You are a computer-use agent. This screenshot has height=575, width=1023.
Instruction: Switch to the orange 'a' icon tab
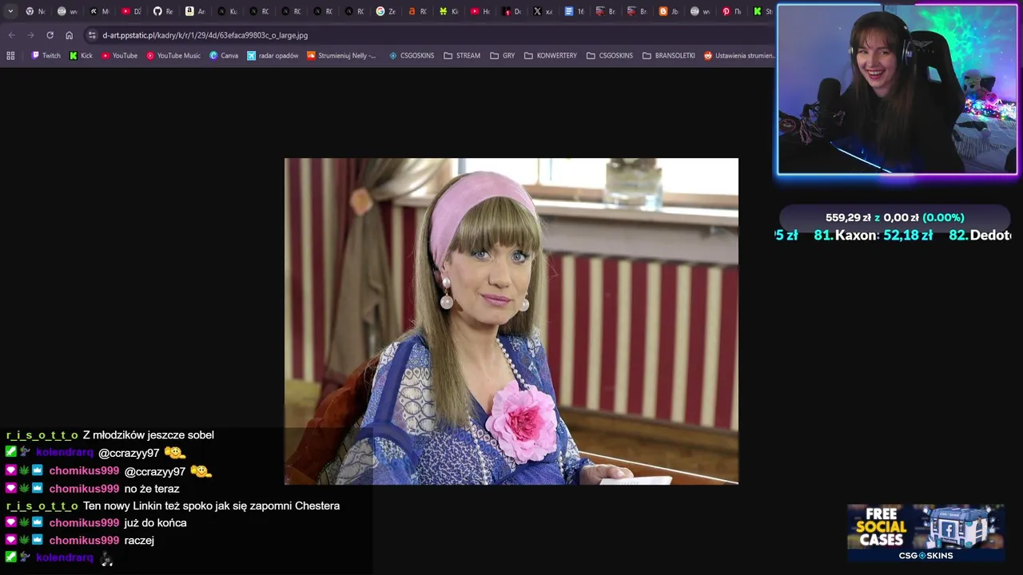point(417,11)
